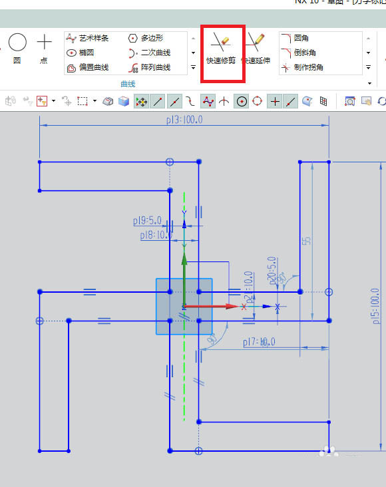Open the curve group options arrow
The image size is (386, 487).
(369, 83)
